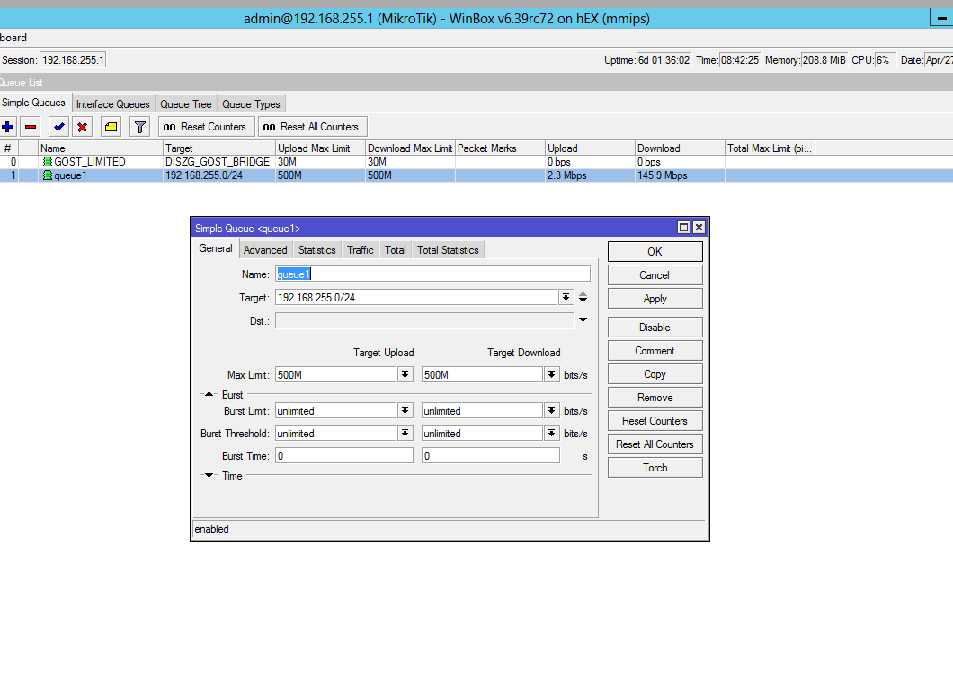
Task: Maximize the Simple Queue dialog
Action: 683,228
